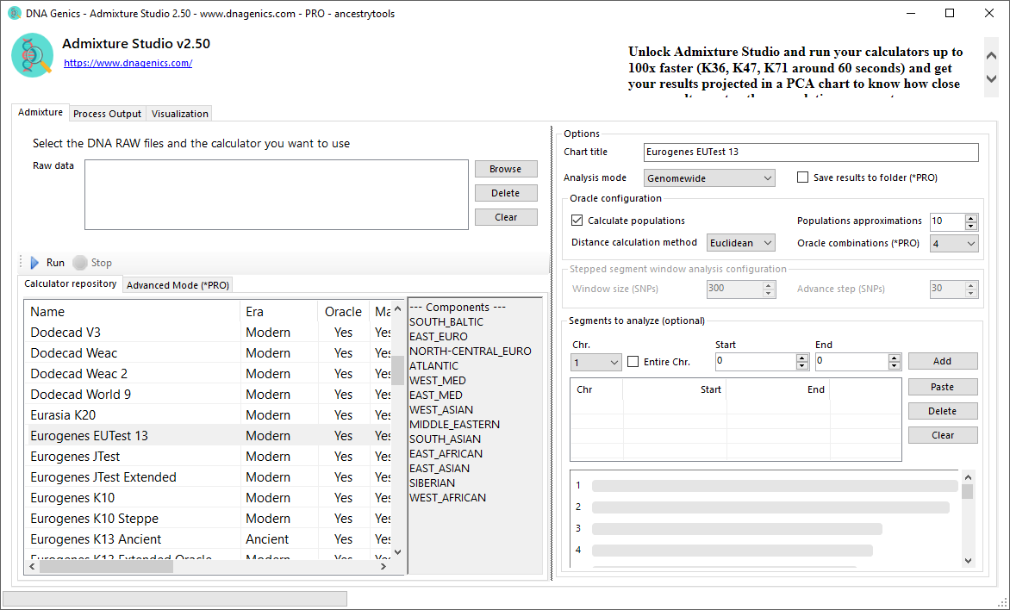Viewport: 1010px width, 610px height.
Task: Click chromosome list scrollbar thumb
Action: click(x=968, y=491)
